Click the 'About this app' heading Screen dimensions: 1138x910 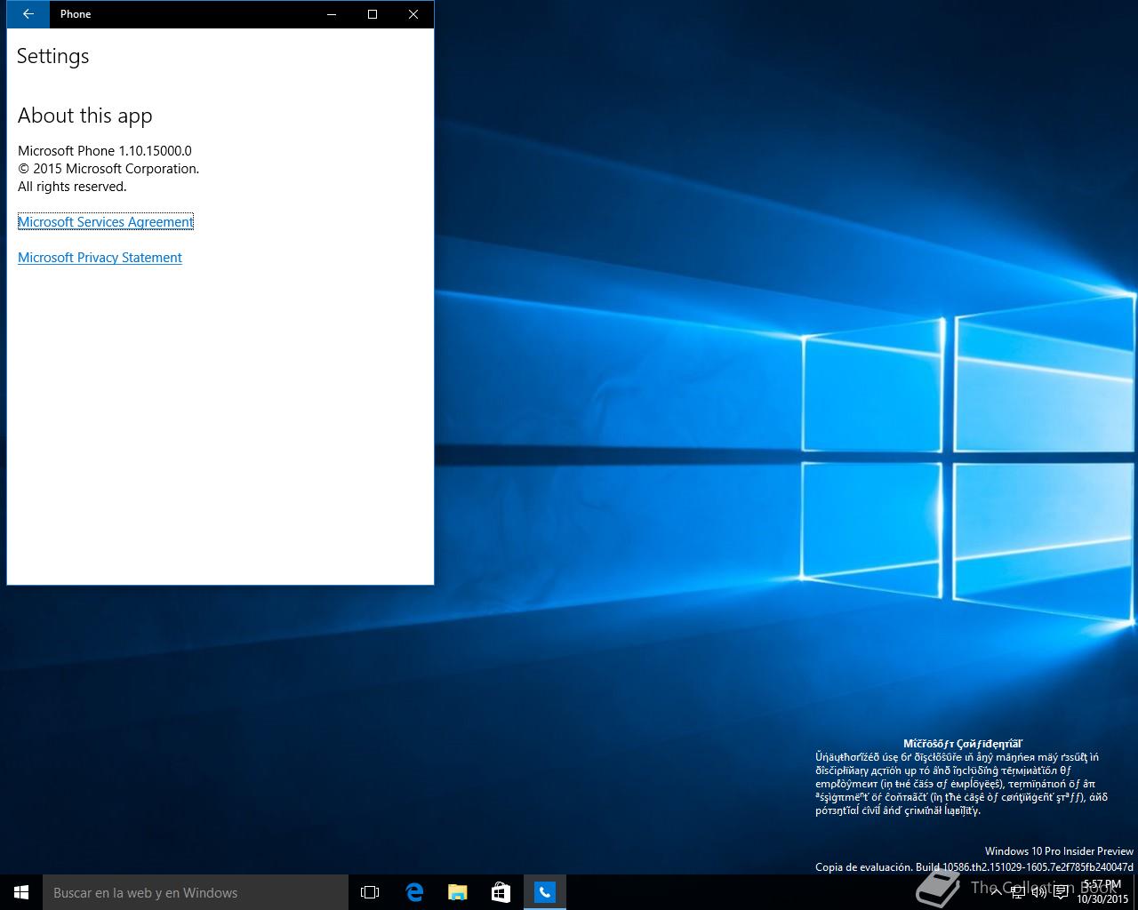(x=85, y=116)
